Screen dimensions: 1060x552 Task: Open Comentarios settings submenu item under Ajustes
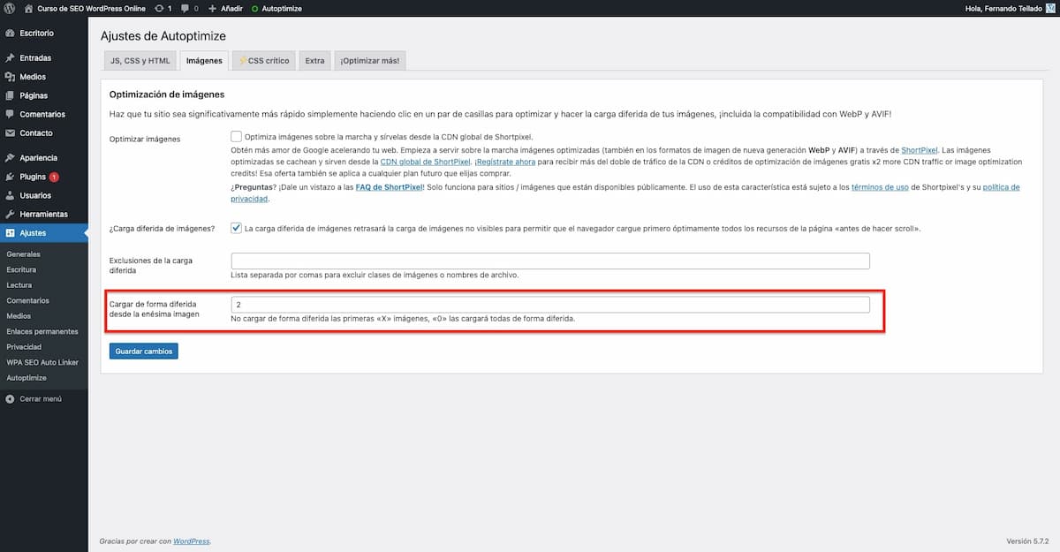[x=27, y=300]
